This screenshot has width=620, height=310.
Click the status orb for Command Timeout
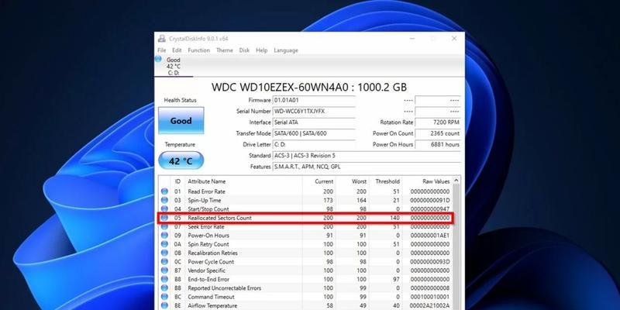tap(164, 297)
